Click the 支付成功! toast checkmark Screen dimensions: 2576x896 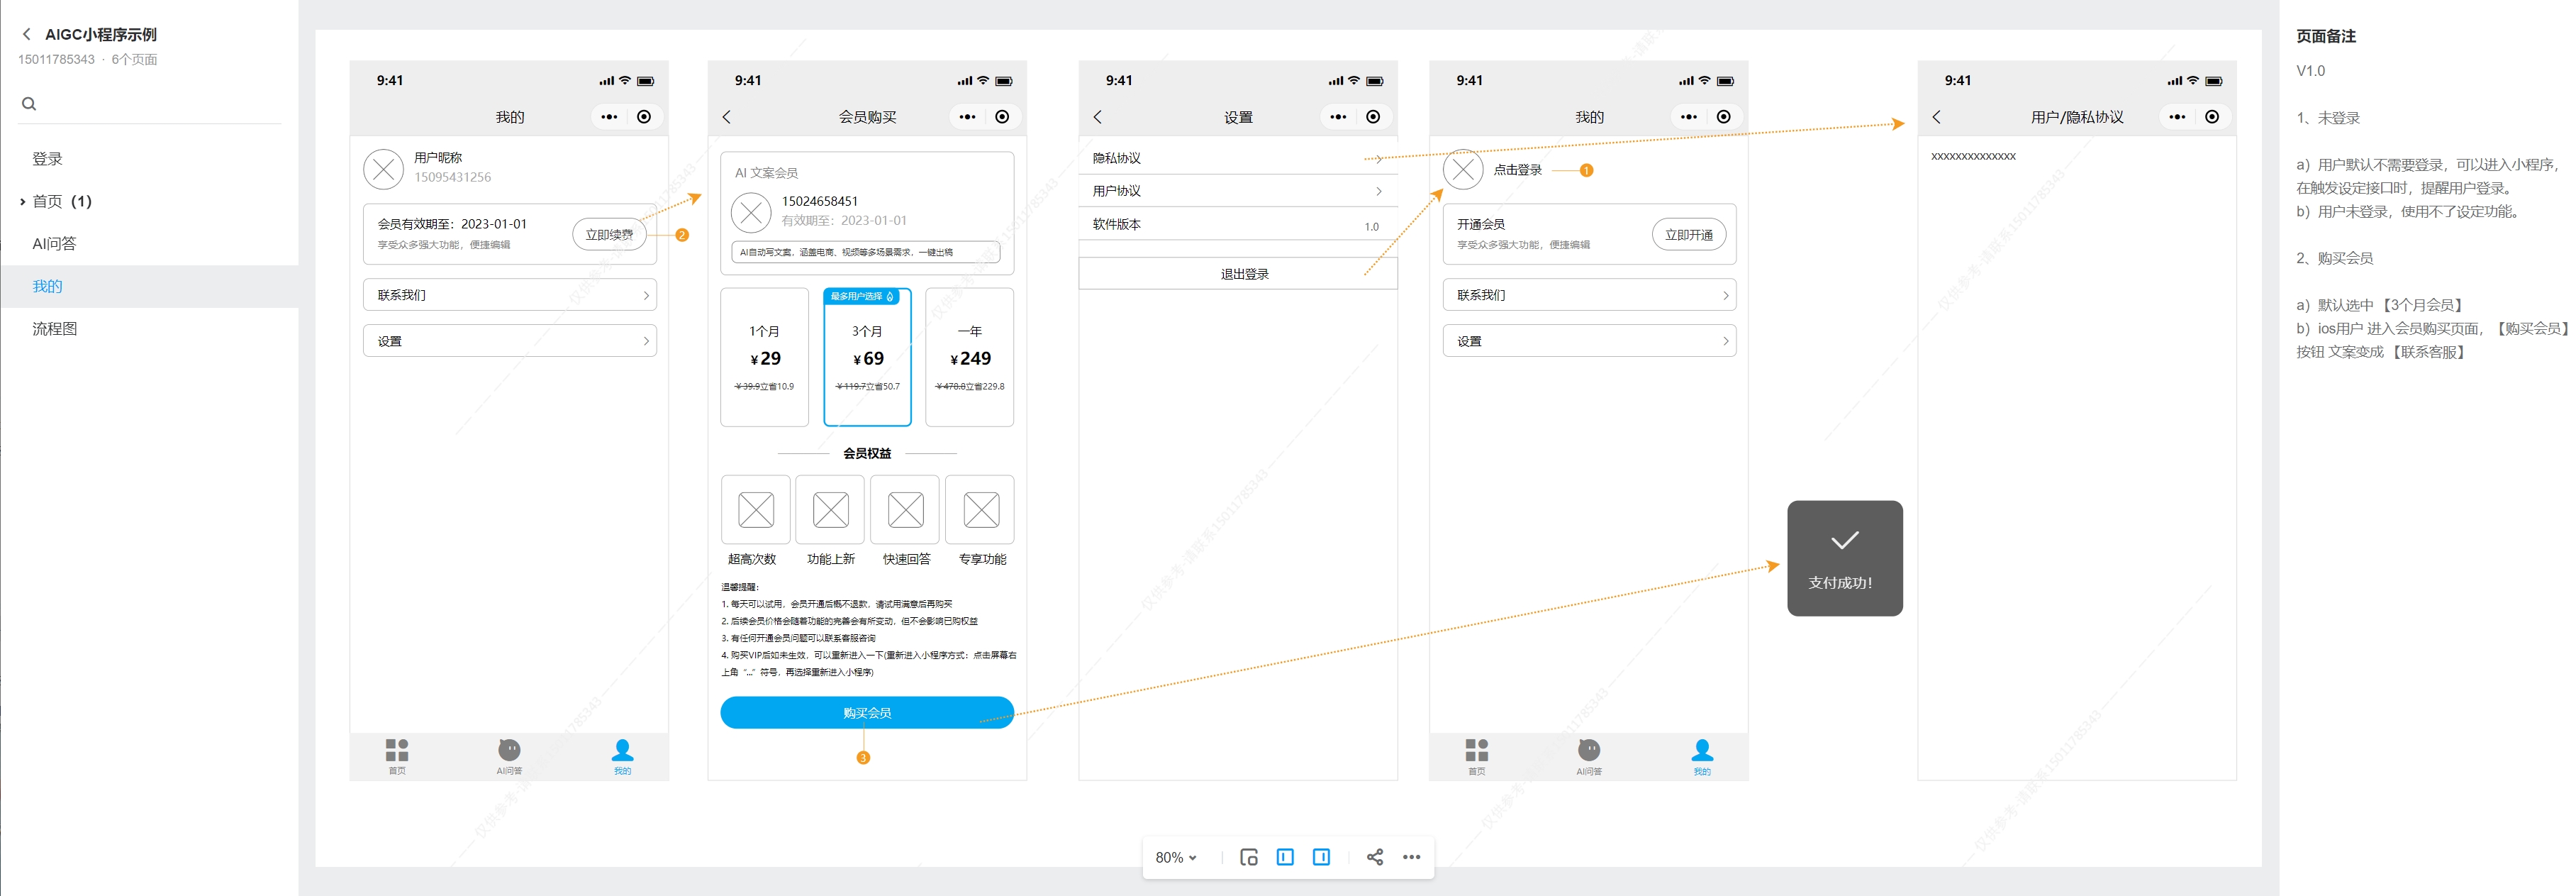click(1844, 541)
